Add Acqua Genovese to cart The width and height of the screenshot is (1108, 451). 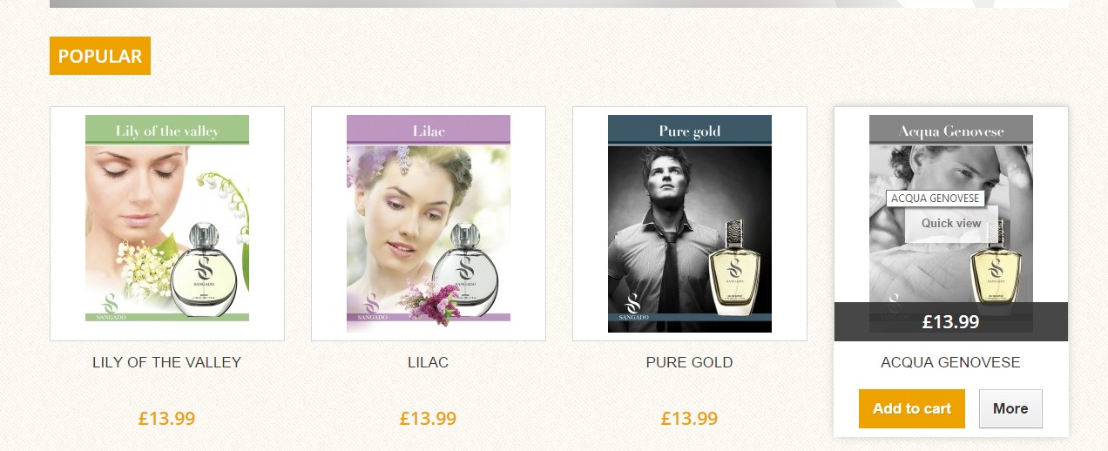click(912, 408)
